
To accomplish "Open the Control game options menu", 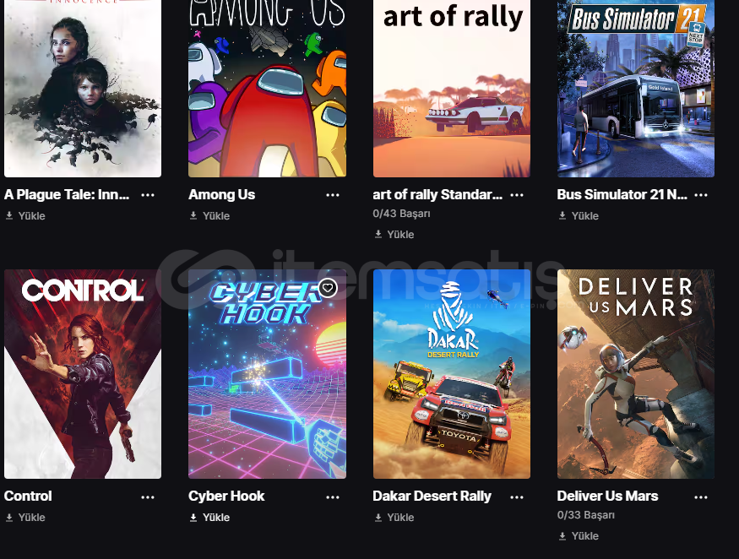I will (x=148, y=497).
